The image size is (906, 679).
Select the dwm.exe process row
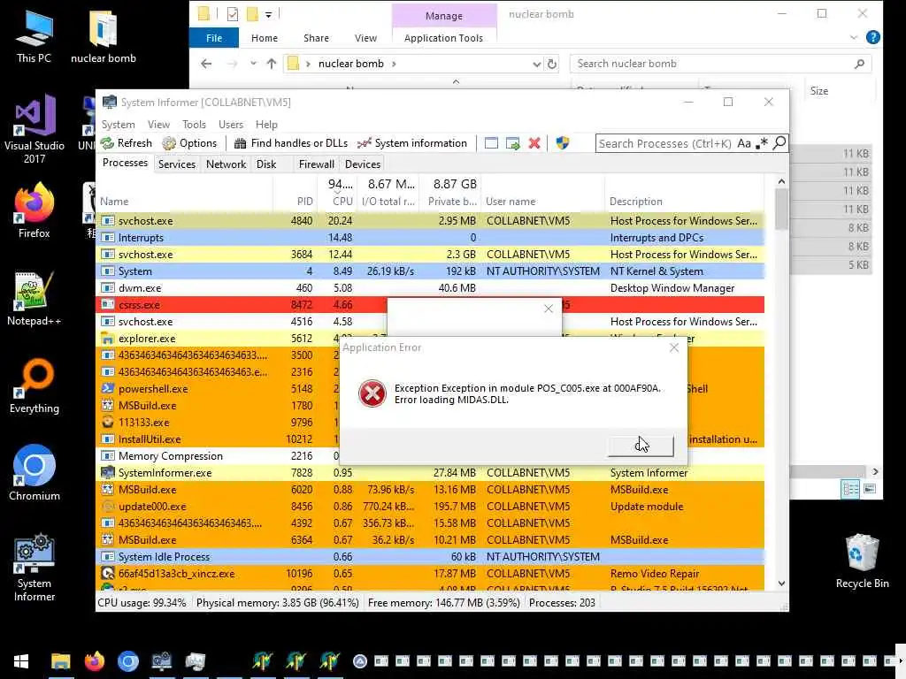tap(430, 288)
